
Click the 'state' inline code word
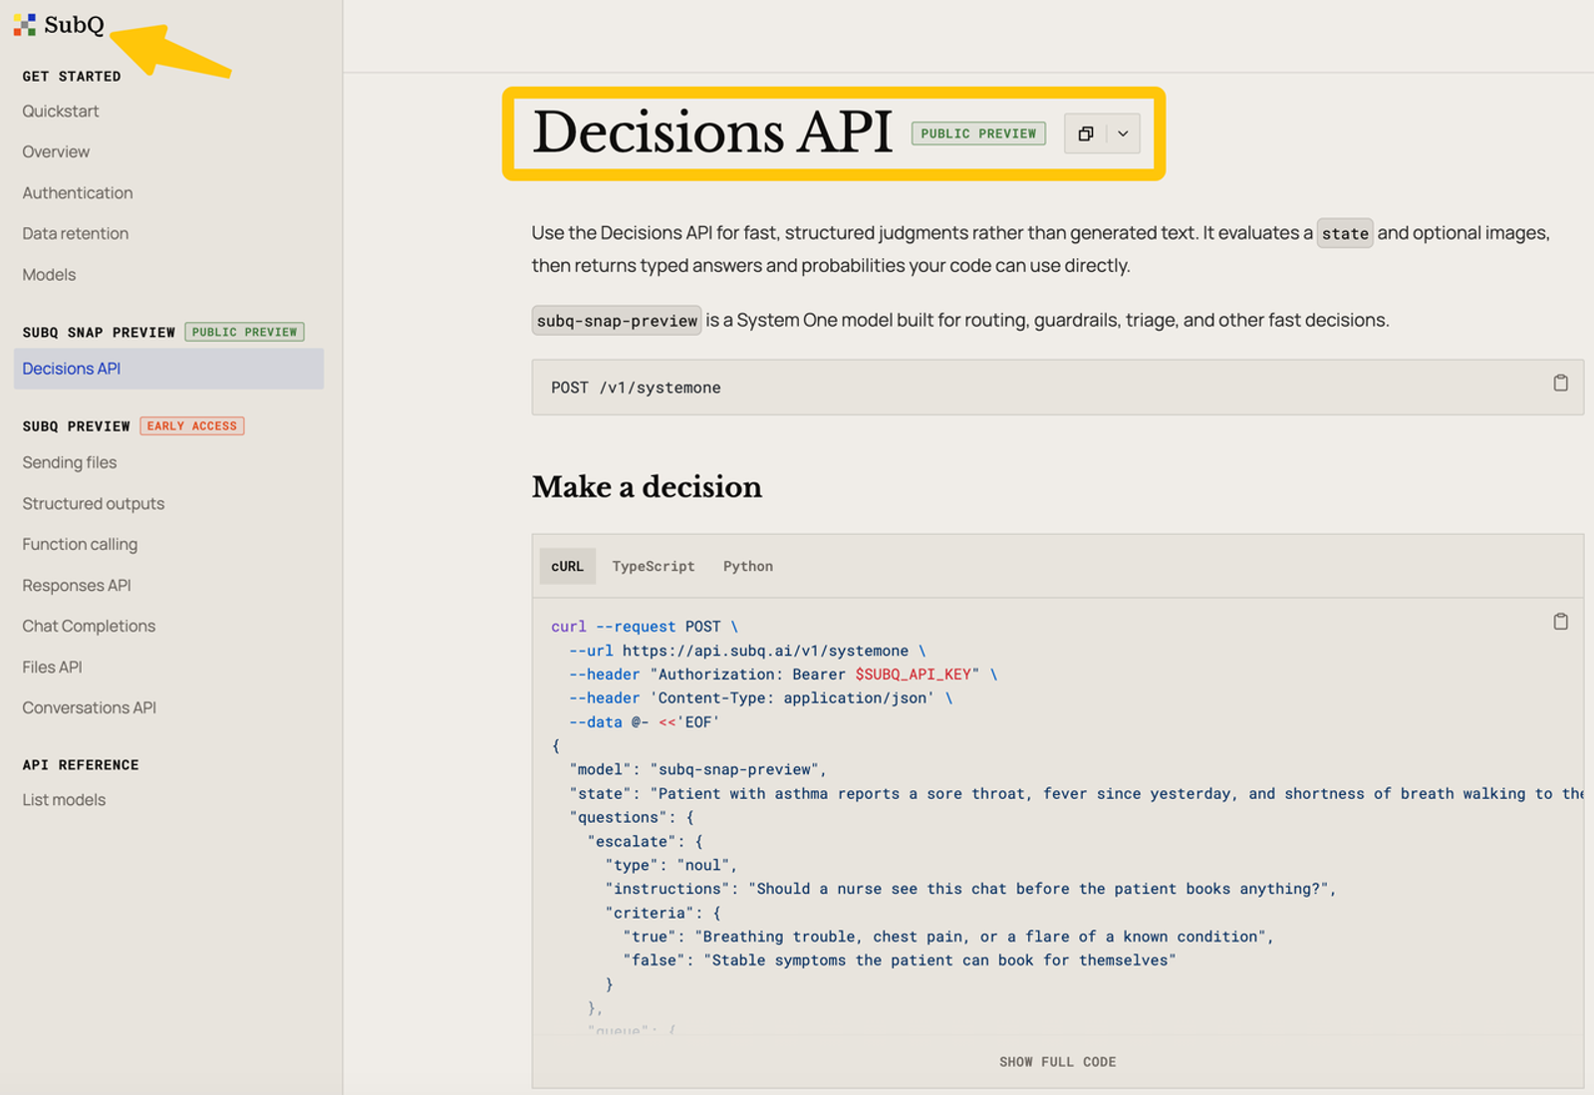(1345, 233)
